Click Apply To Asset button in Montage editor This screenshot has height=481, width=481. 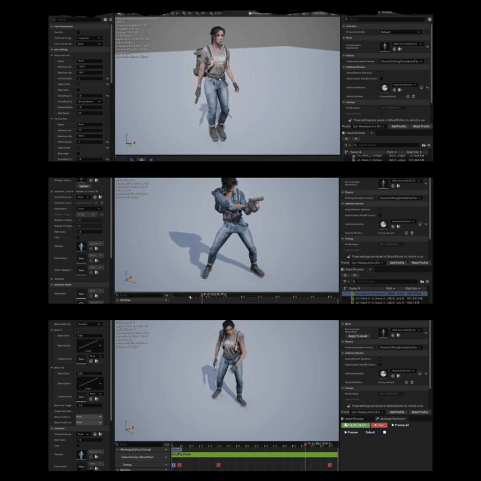click(x=358, y=336)
